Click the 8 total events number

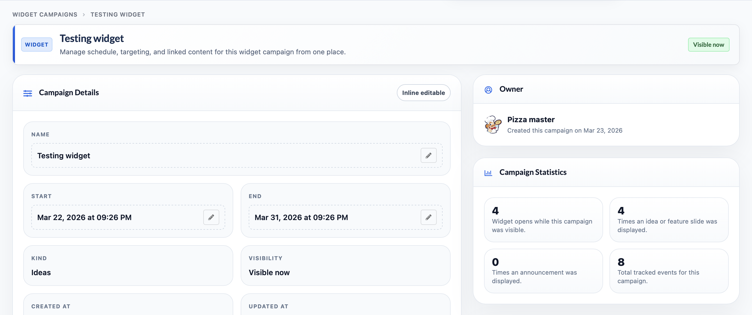point(621,262)
